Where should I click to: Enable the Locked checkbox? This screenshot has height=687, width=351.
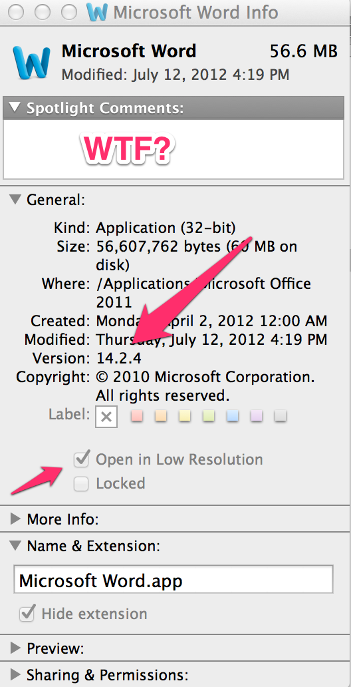tap(81, 484)
